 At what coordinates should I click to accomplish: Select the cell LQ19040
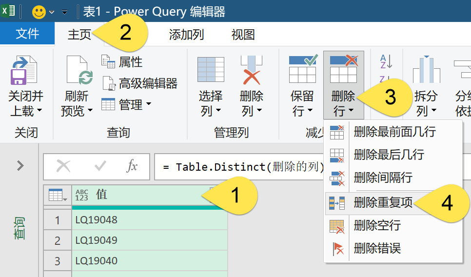tap(150, 261)
